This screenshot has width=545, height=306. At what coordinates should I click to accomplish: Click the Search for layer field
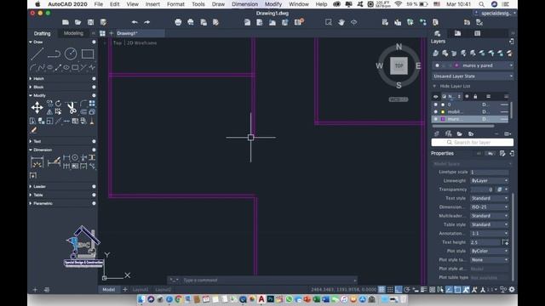coord(473,142)
